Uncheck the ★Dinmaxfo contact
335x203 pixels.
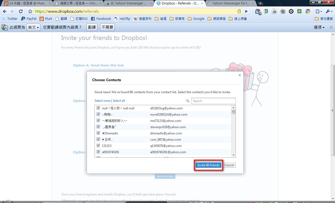[98, 133]
